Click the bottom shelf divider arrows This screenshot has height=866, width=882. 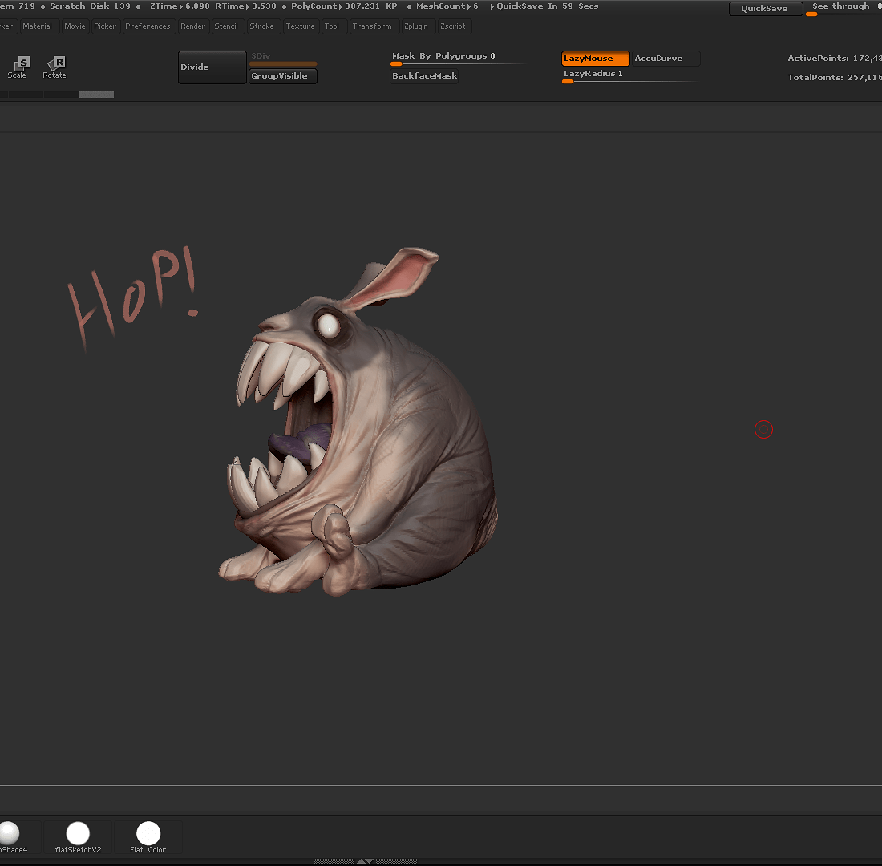[366, 861]
